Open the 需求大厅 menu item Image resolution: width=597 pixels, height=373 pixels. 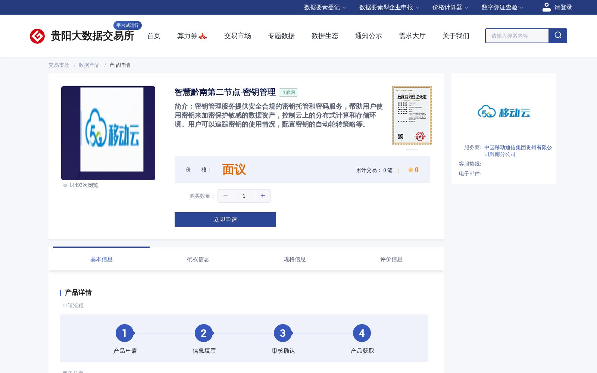point(412,36)
